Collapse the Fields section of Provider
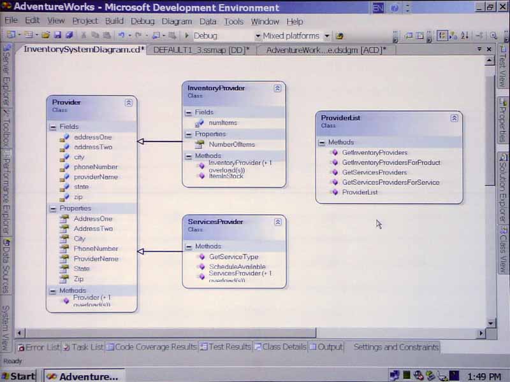 [x=54, y=127]
